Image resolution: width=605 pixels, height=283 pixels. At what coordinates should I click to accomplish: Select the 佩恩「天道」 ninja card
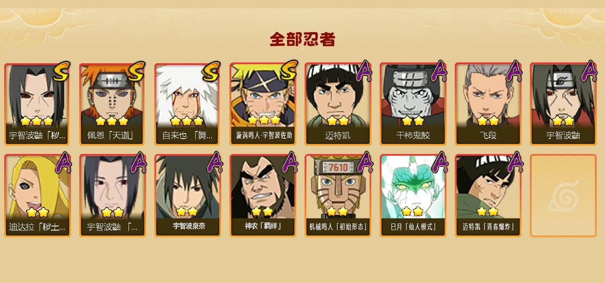112,104
